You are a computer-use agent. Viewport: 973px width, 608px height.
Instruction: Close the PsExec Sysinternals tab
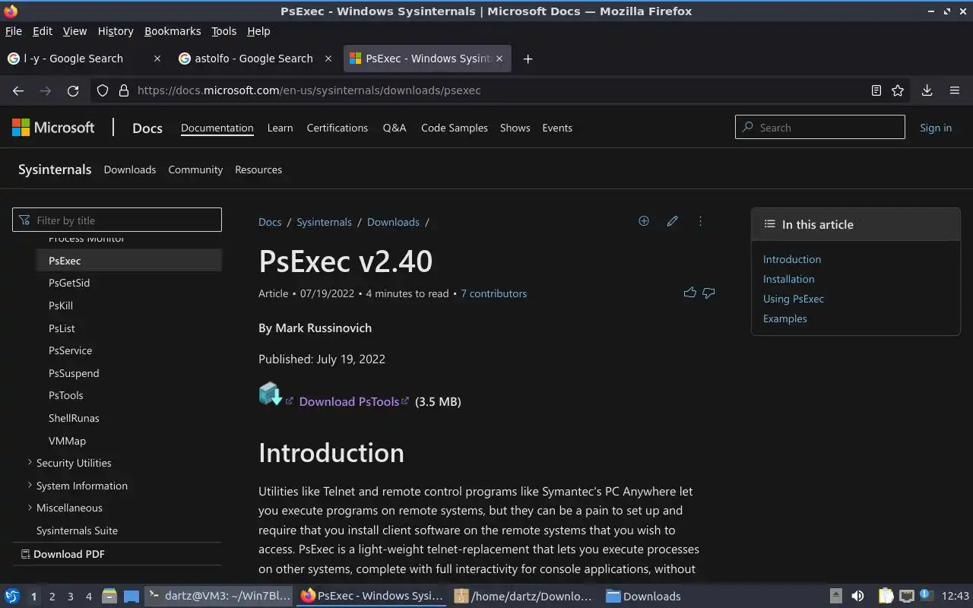coord(499,59)
